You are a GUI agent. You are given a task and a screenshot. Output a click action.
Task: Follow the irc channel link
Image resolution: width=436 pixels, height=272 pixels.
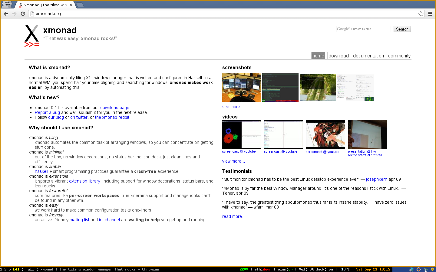click(109, 220)
